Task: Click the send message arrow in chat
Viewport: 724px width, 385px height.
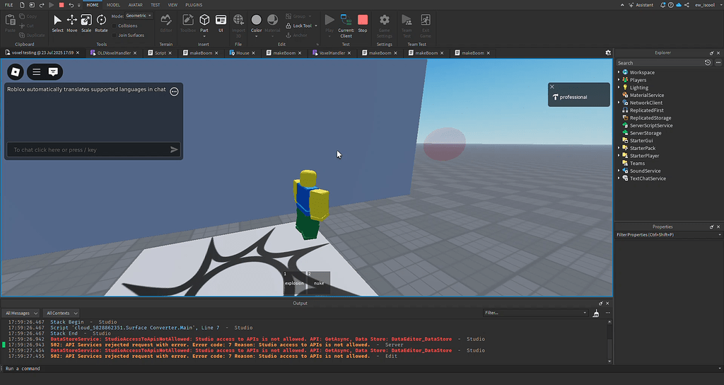Action: [x=174, y=149]
